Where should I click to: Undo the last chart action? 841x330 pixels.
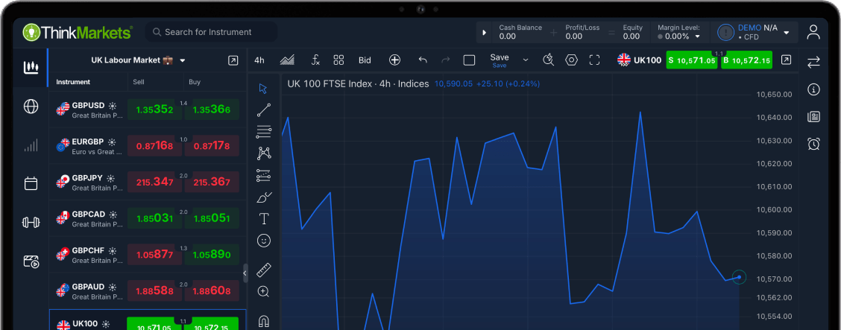[423, 60]
